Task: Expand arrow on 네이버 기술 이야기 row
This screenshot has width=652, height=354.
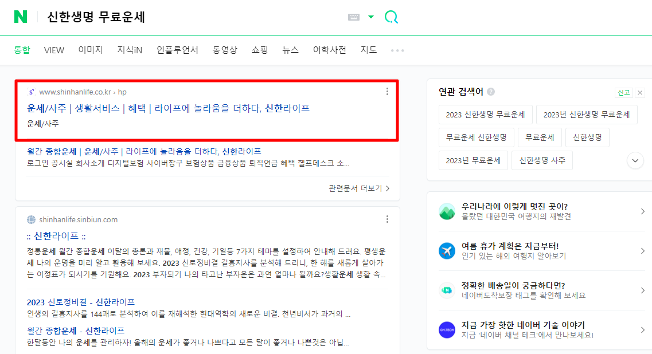Action: point(642,330)
